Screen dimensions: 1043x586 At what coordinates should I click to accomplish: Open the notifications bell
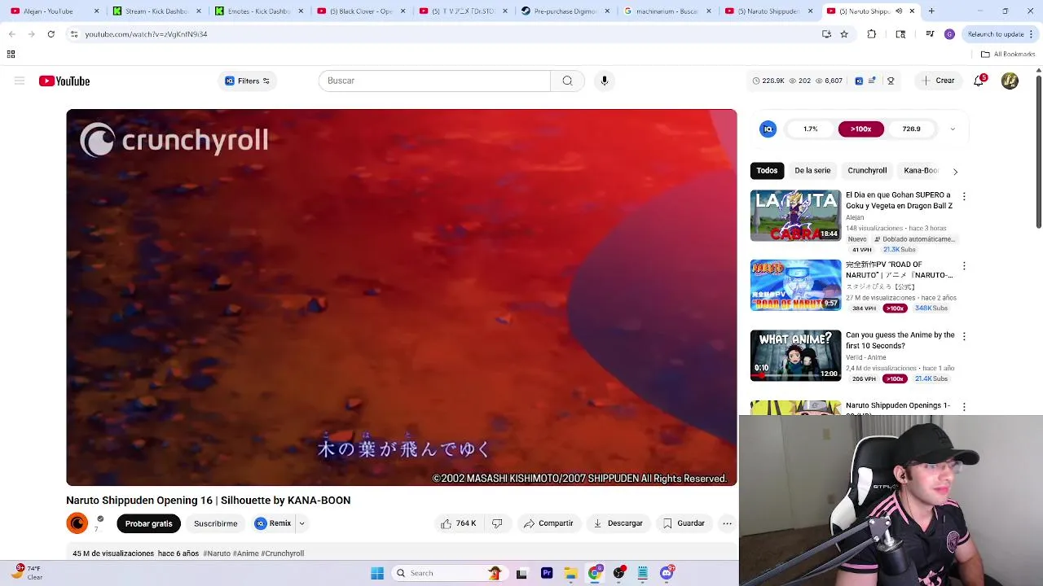tap(979, 81)
